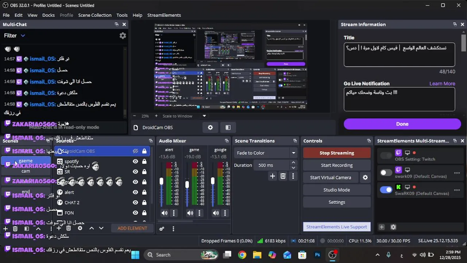The height and width of the screenshot is (263, 467).
Task: Adjust the game volume fader
Action: [x=187, y=185]
